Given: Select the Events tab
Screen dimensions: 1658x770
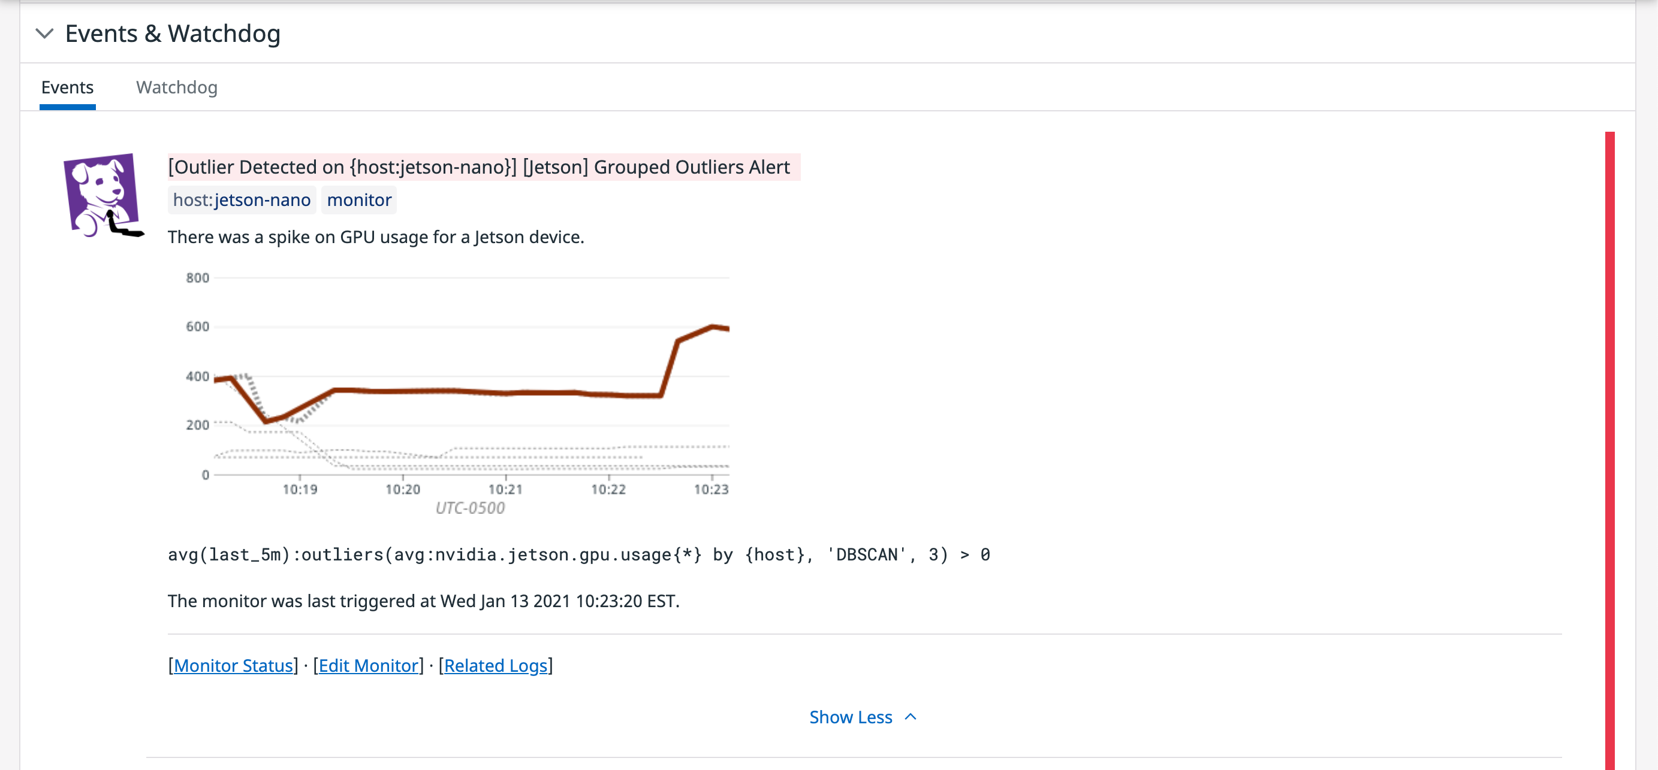Looking at the screenshot, I should (x=67, y=87).
